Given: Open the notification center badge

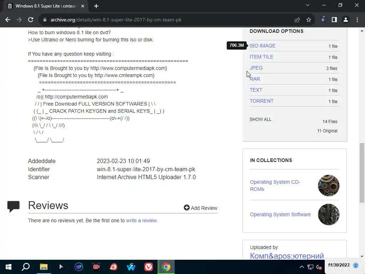Looking at the screenshot, I should [x=355, y=265].
